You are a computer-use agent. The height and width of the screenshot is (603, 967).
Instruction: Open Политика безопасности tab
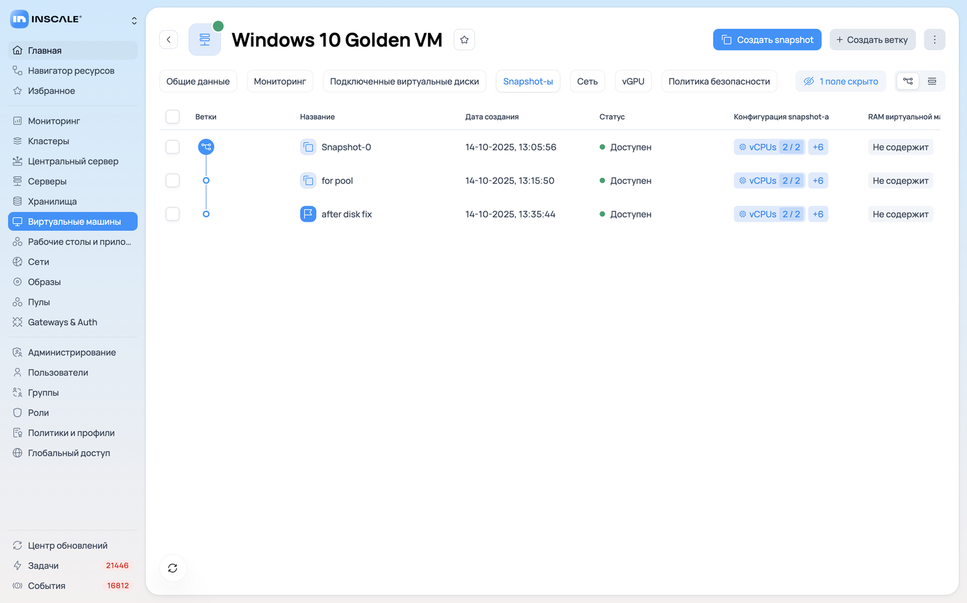coord(719,81)
